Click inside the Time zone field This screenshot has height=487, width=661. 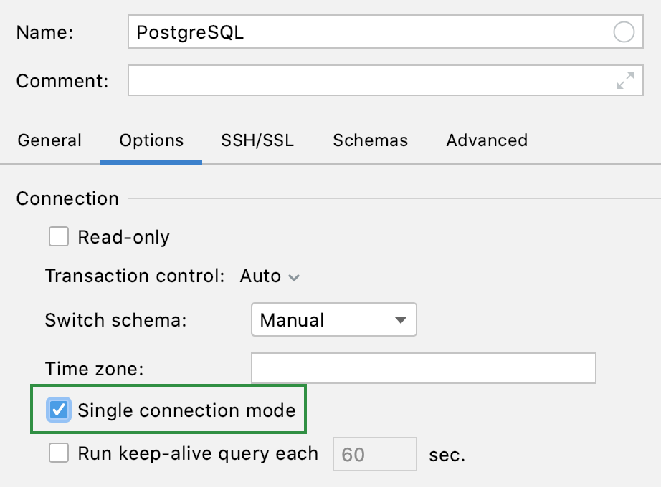(x=423, y=368)
